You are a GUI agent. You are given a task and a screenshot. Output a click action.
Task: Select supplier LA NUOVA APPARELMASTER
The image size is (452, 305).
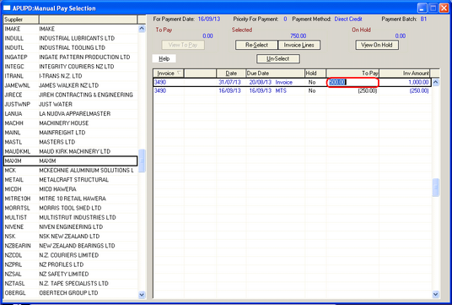(70, 114)
